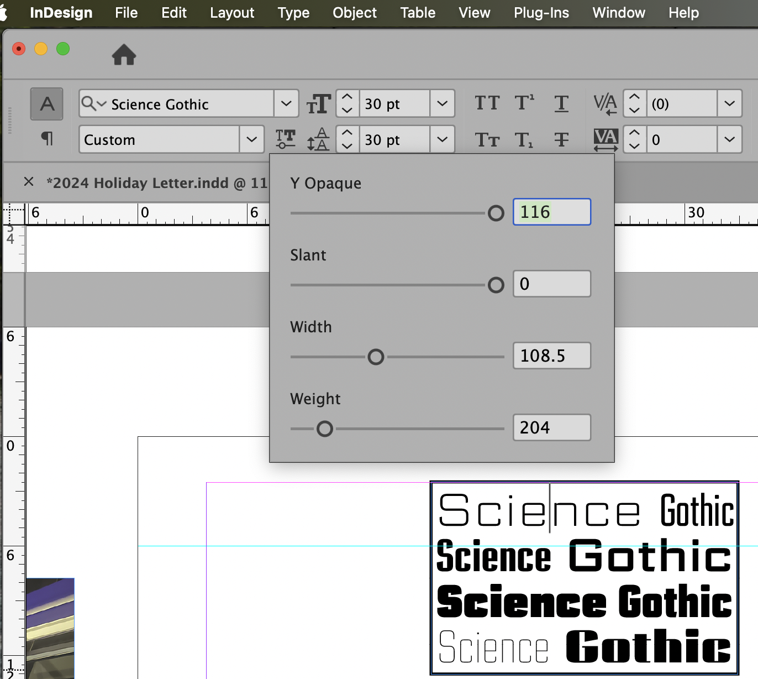Click the font size 30 pt field

coord(394,103)
